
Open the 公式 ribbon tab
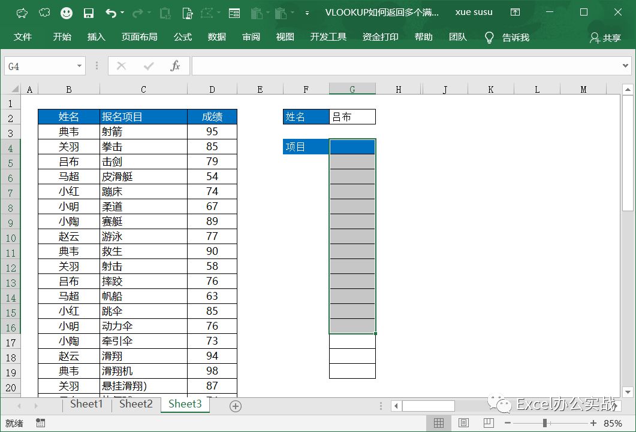pos(182,37)
